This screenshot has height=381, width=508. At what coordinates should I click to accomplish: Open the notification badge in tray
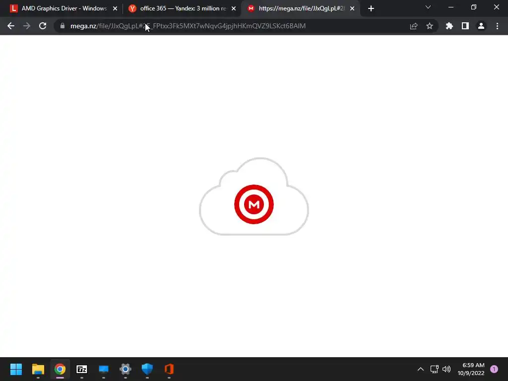pos(494,369)
